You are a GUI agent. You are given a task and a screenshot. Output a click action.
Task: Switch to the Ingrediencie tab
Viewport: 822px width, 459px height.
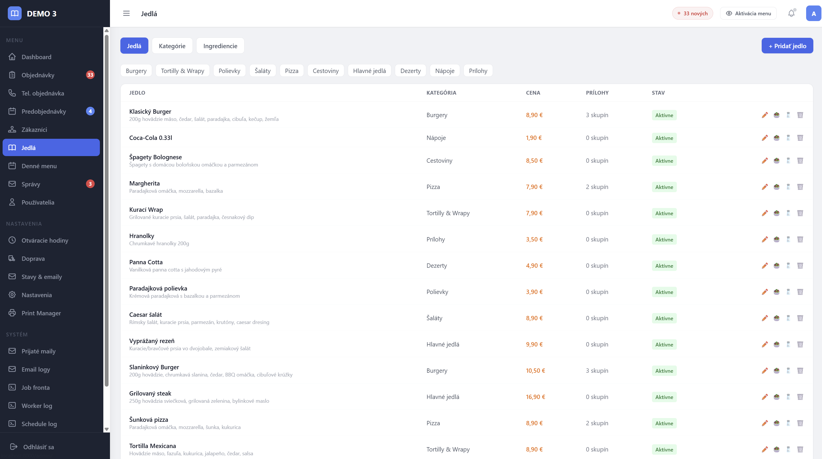(x=220, y=46)
